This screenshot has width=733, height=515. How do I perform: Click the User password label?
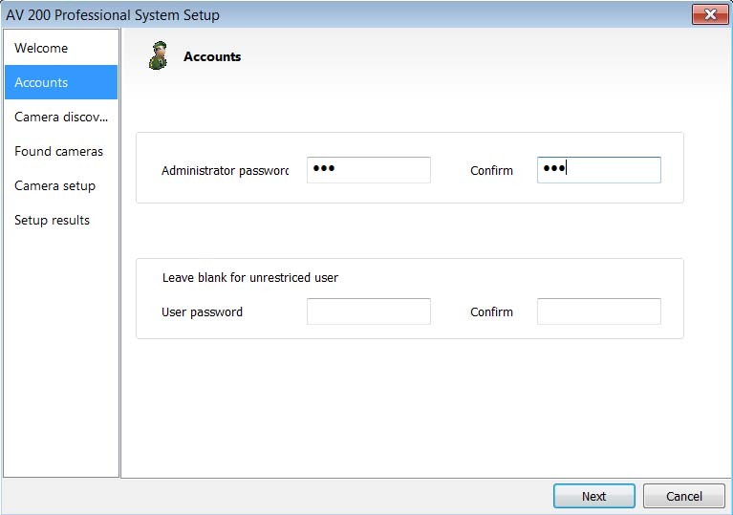click(x=203, y=311)
